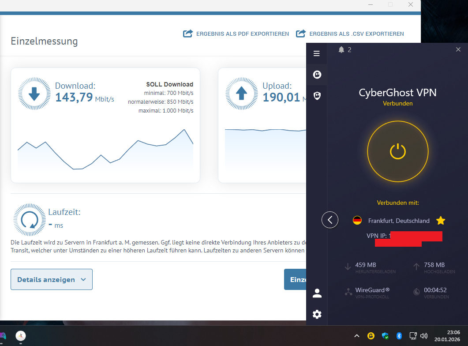Click the download speed graph
This screenshot has height=346, width=468.
105,149
